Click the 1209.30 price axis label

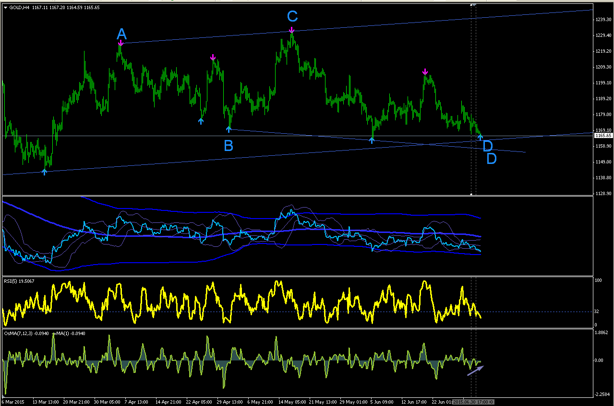click(x=603, y=67)
